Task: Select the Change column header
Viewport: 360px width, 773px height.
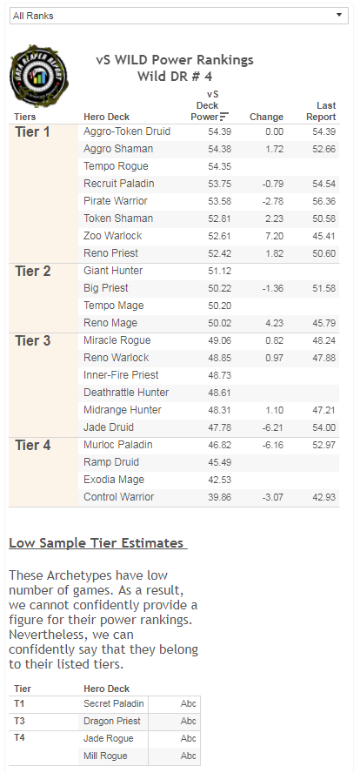Action: pos(266,117)
